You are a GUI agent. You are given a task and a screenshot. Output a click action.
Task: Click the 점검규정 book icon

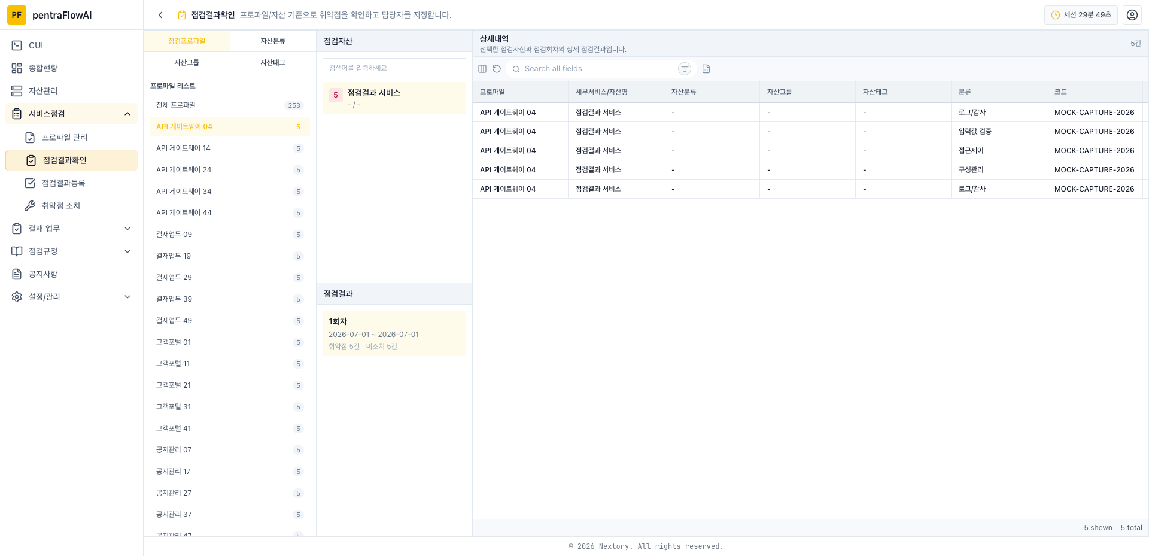pyautogui.click(x=17, y=251)
